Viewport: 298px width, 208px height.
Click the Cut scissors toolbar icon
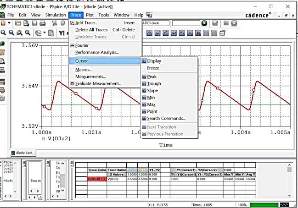[x=54, y=23]
